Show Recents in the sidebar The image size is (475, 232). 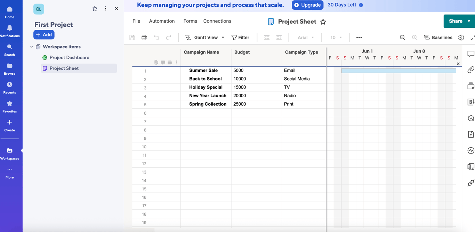(x=9, y=88)
